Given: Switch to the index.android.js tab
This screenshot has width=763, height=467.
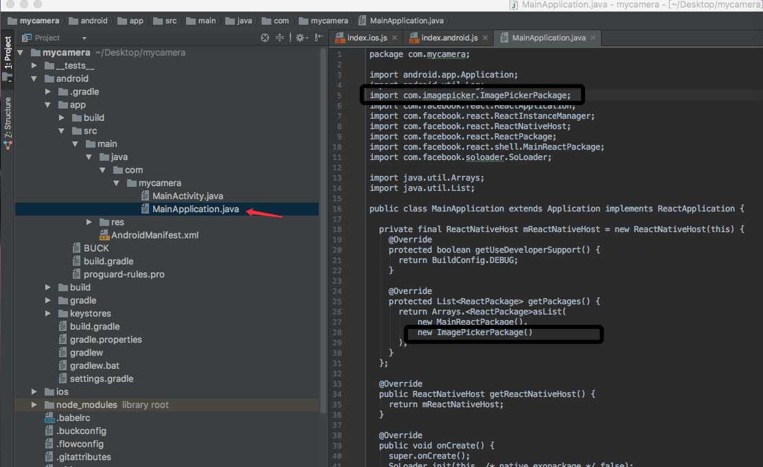Looking at the screenshot, I should (449, 38).
